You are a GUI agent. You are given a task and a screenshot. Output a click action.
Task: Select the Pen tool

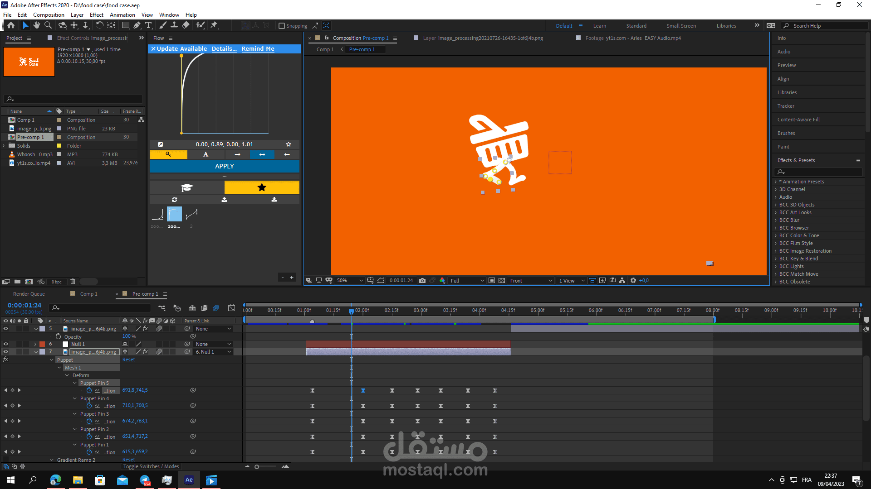click(137, 25)
